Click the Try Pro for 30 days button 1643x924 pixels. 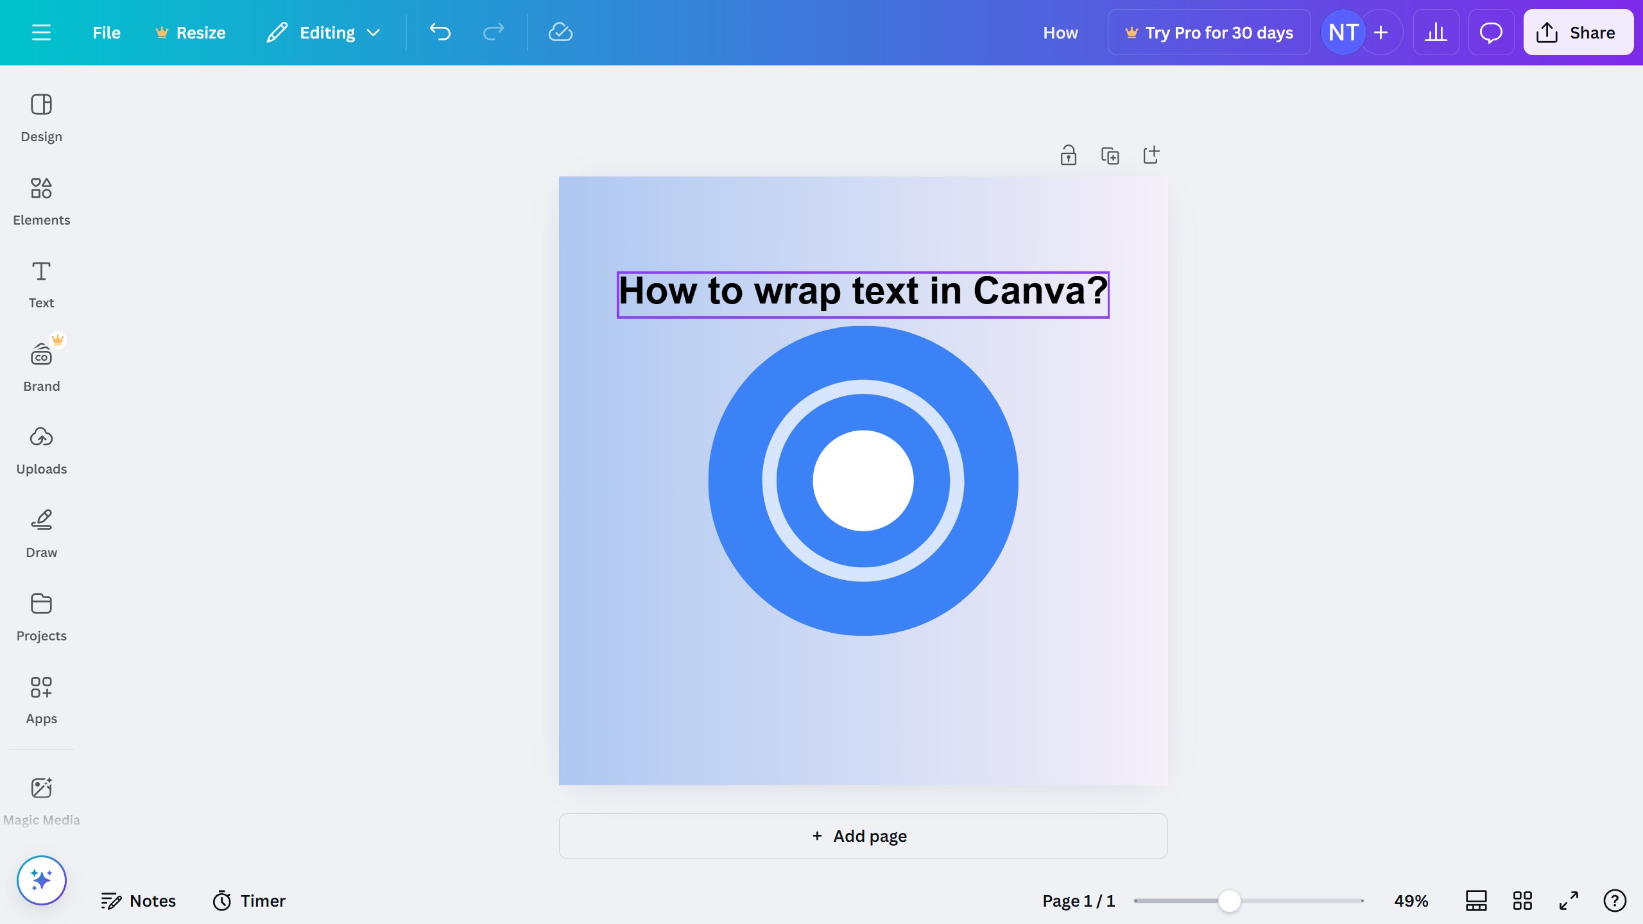pyautogui.click(x=1209, y=32)
